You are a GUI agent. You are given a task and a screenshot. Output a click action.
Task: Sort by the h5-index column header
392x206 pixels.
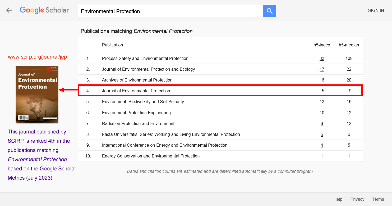coord(322,45)
